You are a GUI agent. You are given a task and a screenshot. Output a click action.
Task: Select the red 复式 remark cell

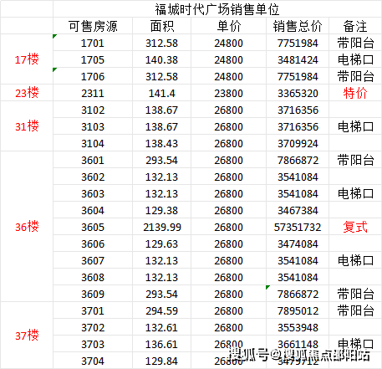point(355,227)
